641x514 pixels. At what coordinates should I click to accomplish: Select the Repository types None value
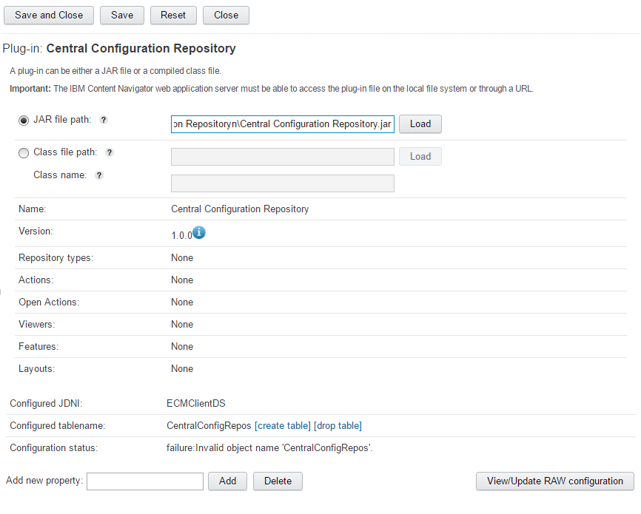pos(182,258)
